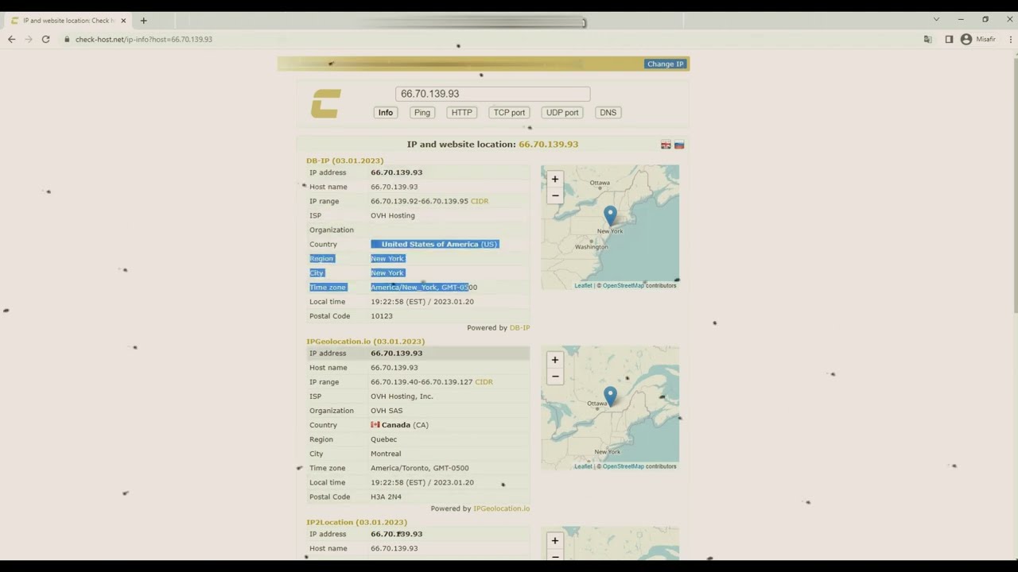Click IP2Location (03.01.2023) section heading
Screen dimensions: 1018x572
pyautogui.click(x=356, y=522)
